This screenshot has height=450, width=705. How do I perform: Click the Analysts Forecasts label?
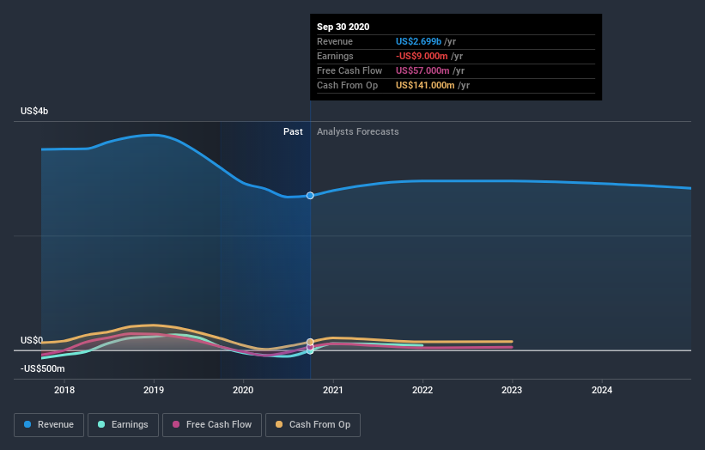358,131
